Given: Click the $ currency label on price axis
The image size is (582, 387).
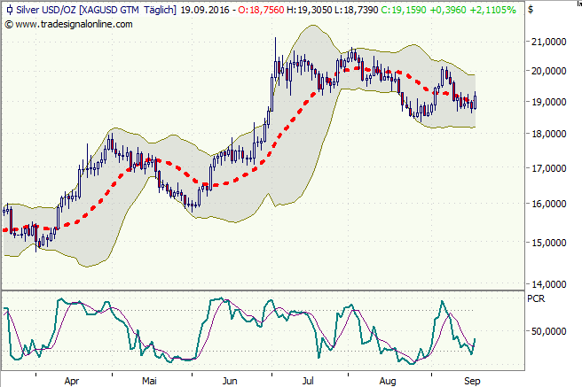Looking at the screenshot, I should [531, 10].
